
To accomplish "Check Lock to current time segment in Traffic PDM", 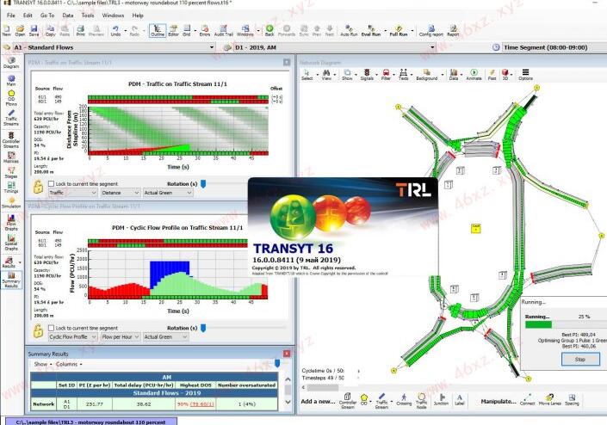I will coord(51,184).
